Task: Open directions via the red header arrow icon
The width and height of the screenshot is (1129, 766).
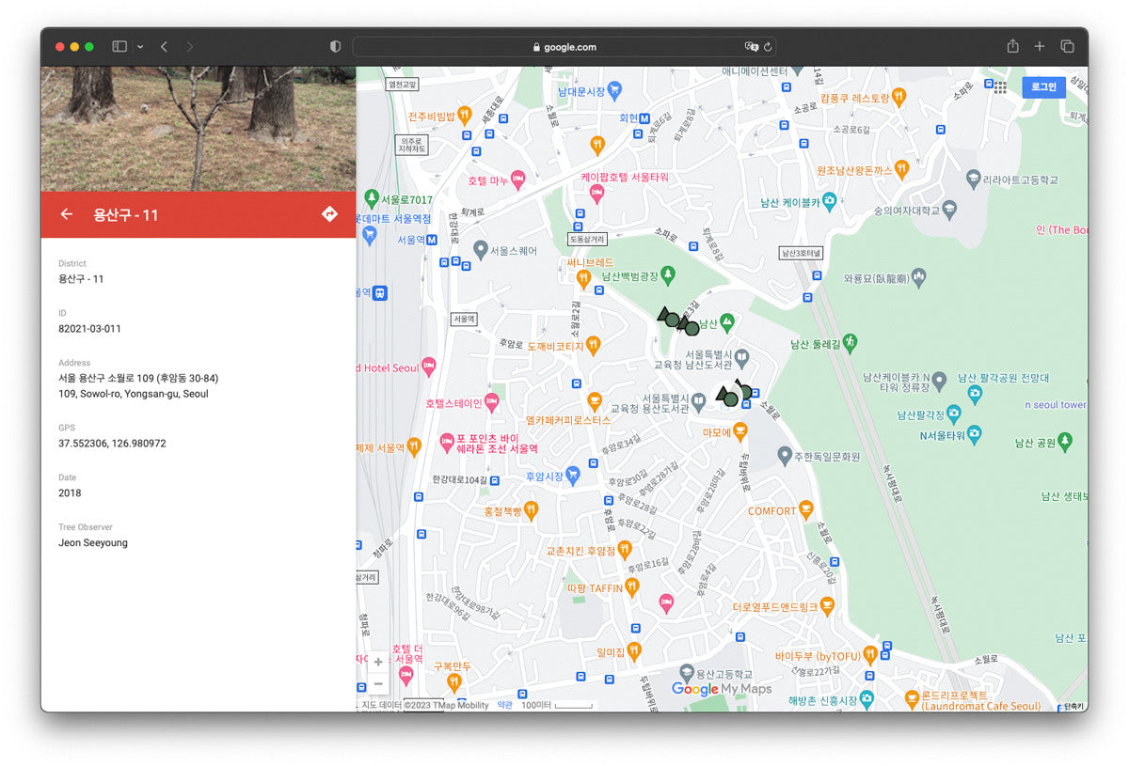Action: coord(329,214)
